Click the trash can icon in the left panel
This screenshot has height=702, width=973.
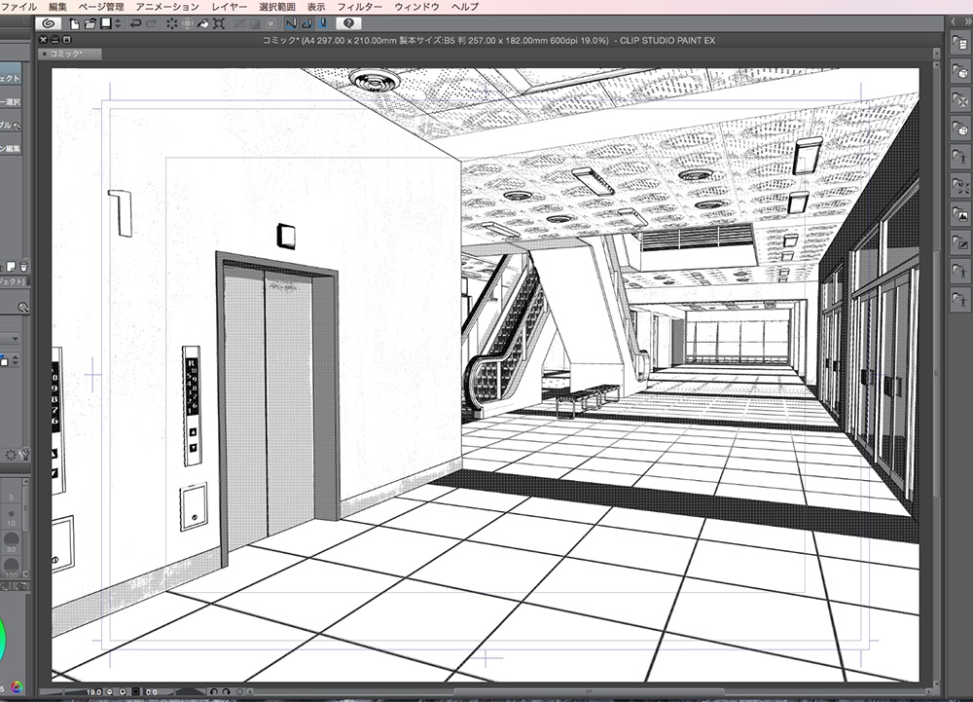[23, 267]
